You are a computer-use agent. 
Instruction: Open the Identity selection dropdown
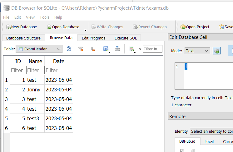(211, 131)
